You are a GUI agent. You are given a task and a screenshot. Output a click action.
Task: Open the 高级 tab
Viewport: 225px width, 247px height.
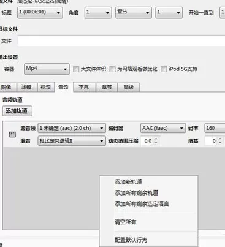tap(129, 88)
